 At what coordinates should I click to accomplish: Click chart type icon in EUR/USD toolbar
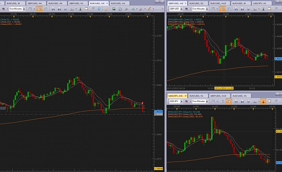30,9
